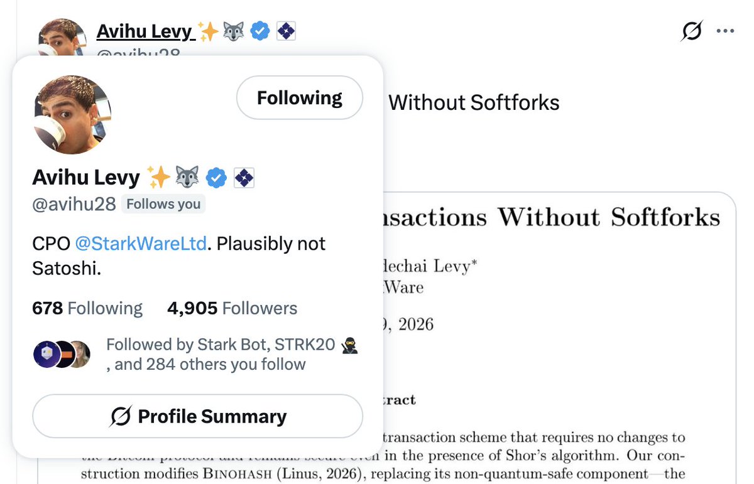Click the Grok icon above the tweet
Image resolution: width=754 pixels, height=484 pixels.
point(692,31)
